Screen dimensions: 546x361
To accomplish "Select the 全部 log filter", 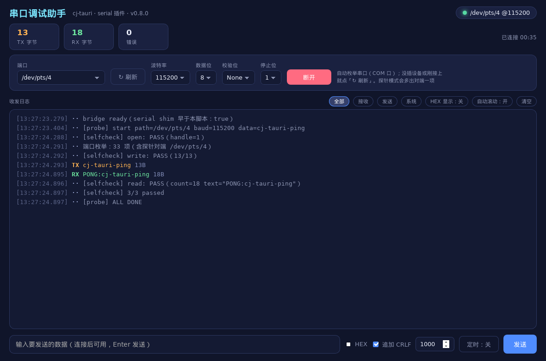I will [339, 101].
